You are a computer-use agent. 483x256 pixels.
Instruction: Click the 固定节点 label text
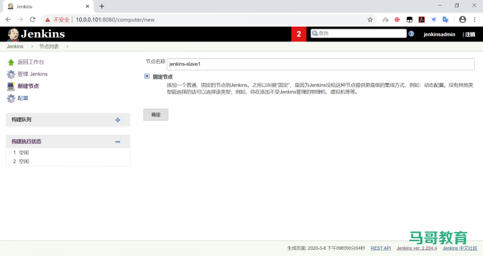(x=163, y=77)
